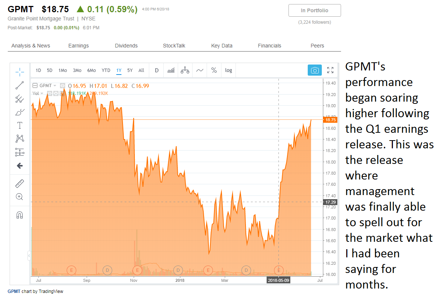Set chart range to 5Y
This screenshot has height=300, width=434.
coord(130,70)
